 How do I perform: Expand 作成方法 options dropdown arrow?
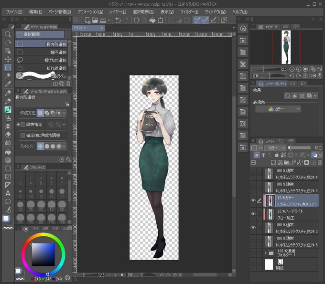click(64, 113)
